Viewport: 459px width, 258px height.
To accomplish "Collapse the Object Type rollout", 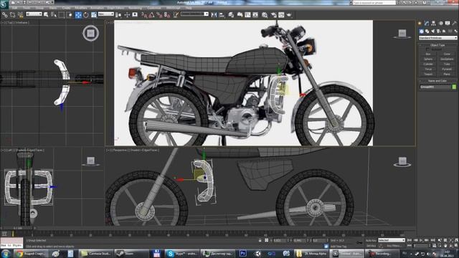I will pyautogui.click(x=437, y=45).
